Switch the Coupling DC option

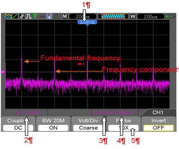(18, 128)
